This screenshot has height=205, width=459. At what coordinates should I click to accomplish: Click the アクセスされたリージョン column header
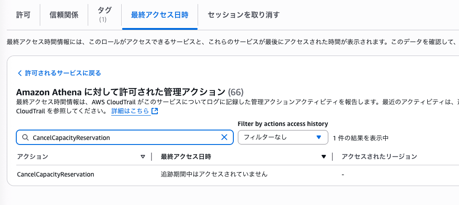(x=379, y=157)
